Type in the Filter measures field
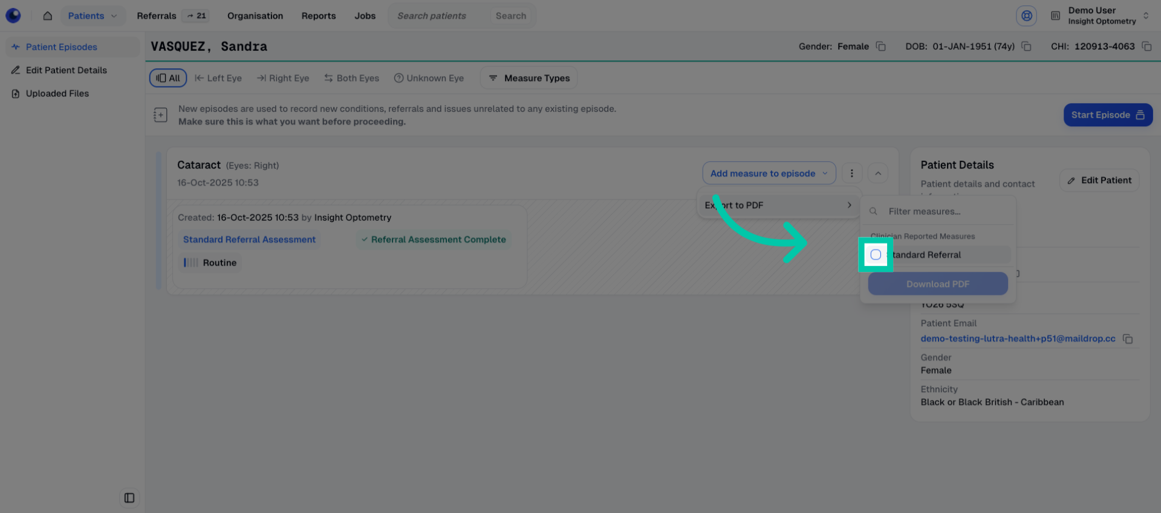The image size is (1161, 513). tap(938, 211)
